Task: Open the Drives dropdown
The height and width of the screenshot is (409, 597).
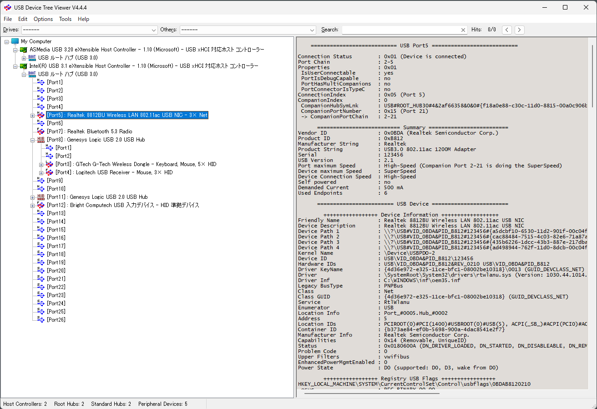Action: point(154,30)
